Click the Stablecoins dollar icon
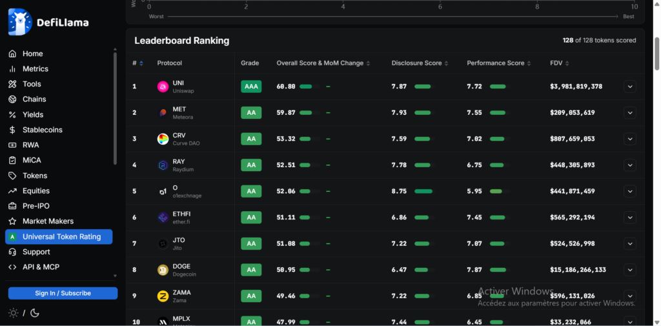This screenshot has width=661, height=326. (13, 130)
